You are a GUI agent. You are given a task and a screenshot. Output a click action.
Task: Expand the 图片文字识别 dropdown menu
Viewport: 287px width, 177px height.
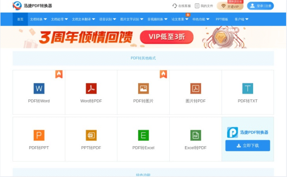point(132,19)
